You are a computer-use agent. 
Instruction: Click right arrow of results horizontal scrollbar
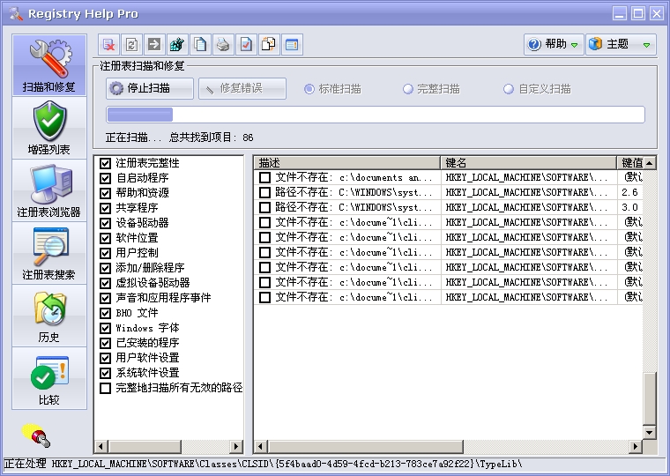(636, 447)
